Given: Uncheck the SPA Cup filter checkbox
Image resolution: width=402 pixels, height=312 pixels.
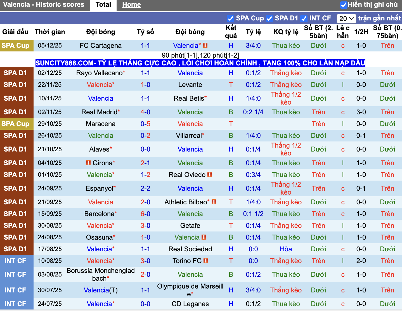Looking at the screenshot, I should coord(231,18).
